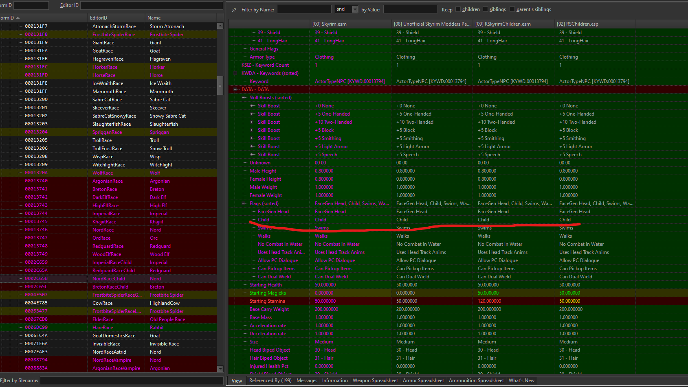Toggle the parent's siblings checkbox

pyautogui.click(x=512, y=9)
